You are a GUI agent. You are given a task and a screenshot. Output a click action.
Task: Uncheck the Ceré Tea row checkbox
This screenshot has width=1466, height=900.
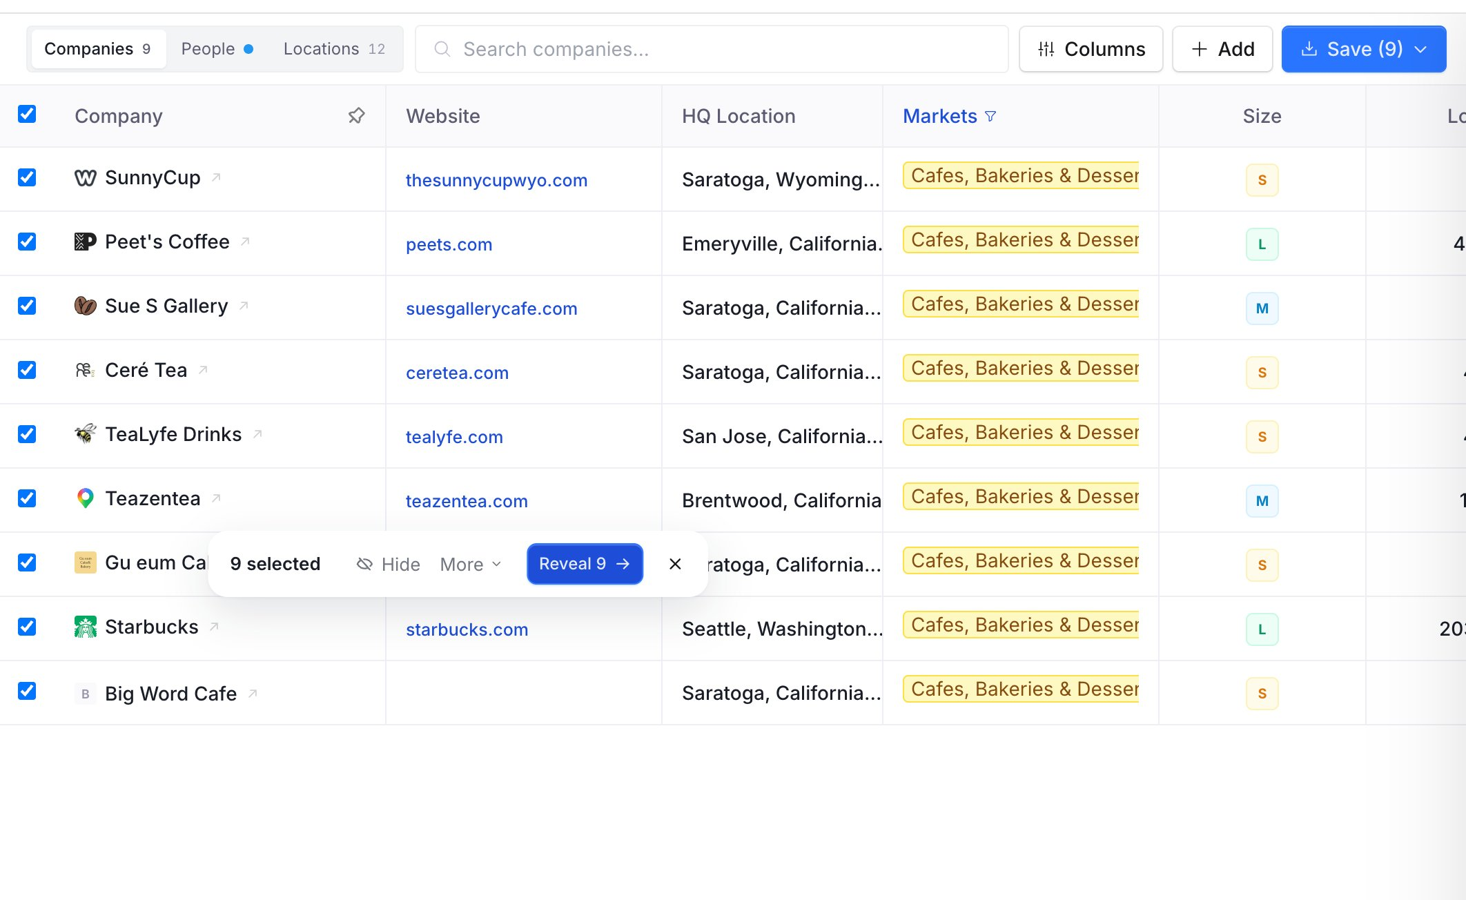pos(27,370)
